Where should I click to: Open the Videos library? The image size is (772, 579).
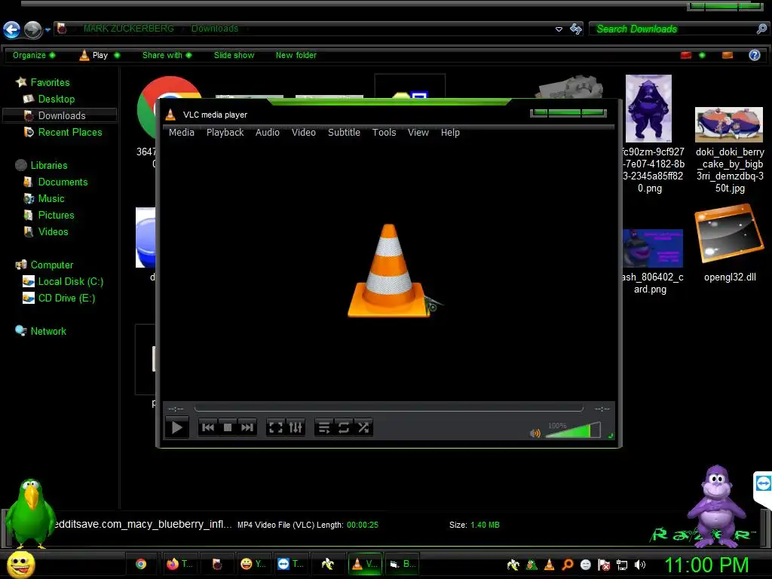tap(53, 232)
